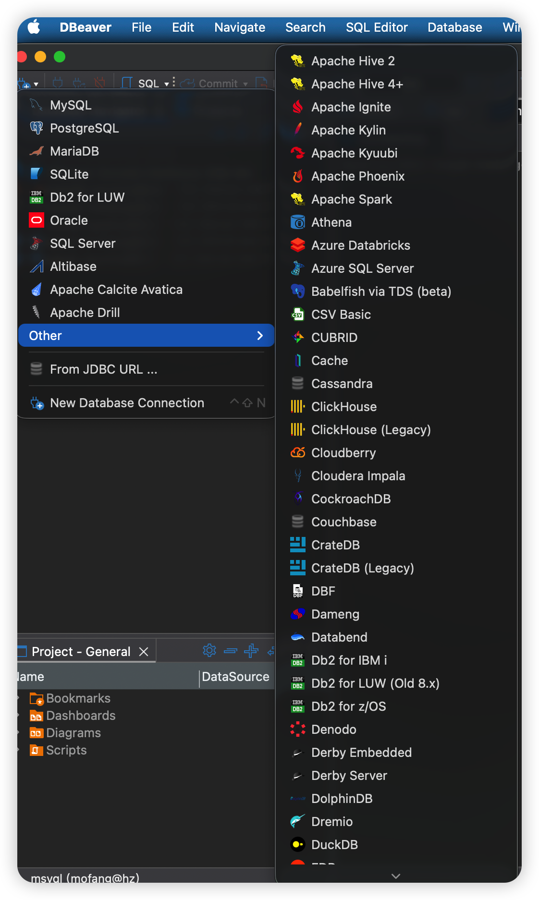The width and height of the screenshot is (539, 900).
Task: Expand the Other submenu item
Action: pos(146,336)
